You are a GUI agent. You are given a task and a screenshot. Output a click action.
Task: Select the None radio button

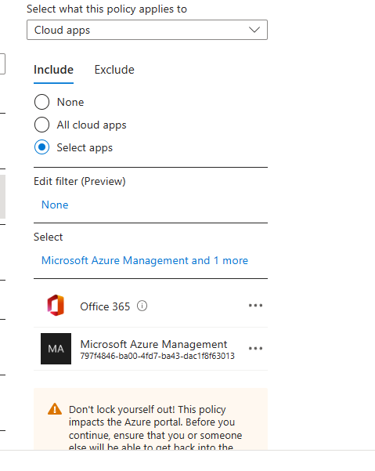tap(41, 102)
